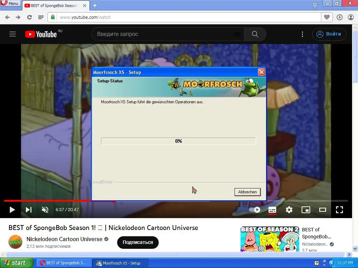Screen dimensions: 358x268
Task: Go forward in browser history
Action: coord(18,17)
